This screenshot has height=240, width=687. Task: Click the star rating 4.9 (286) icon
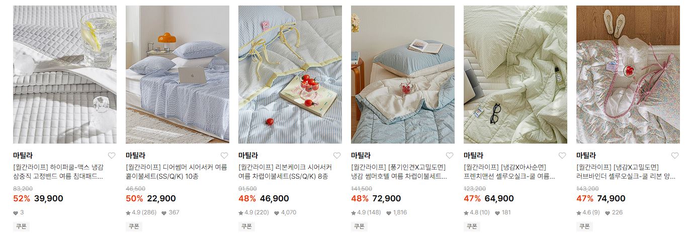(128, 212)
